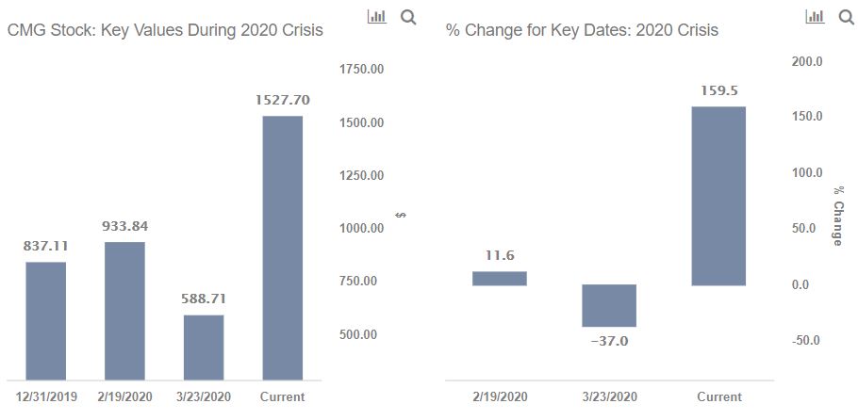The image size is (858, 420).
Task: Click the 'Current' label under the stock chart
Action: [x=282, y=396]
